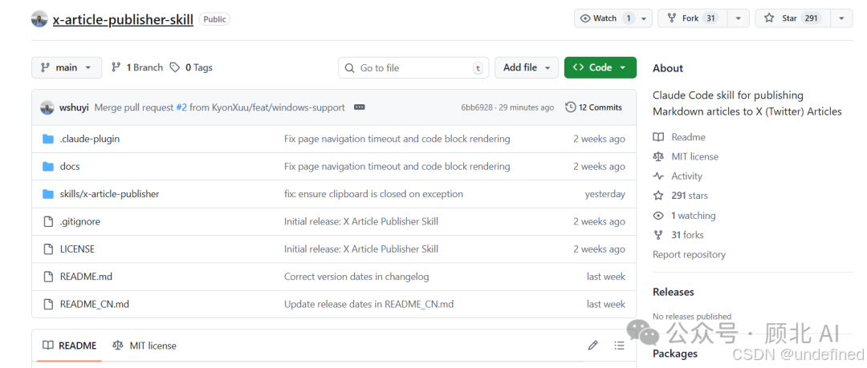Click the owner avatar beside the repository name
867x368 pixels.
pos(39,19)
